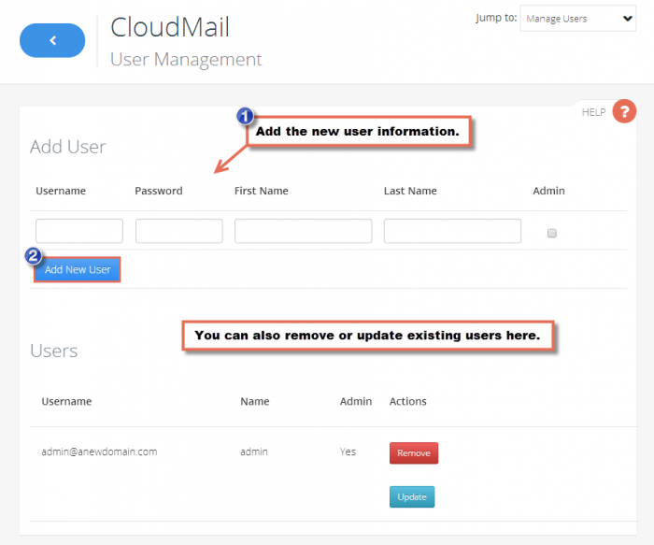Click the numbered step 2 badge
This screenshot has width=654, height=545.
coord(34,255)
